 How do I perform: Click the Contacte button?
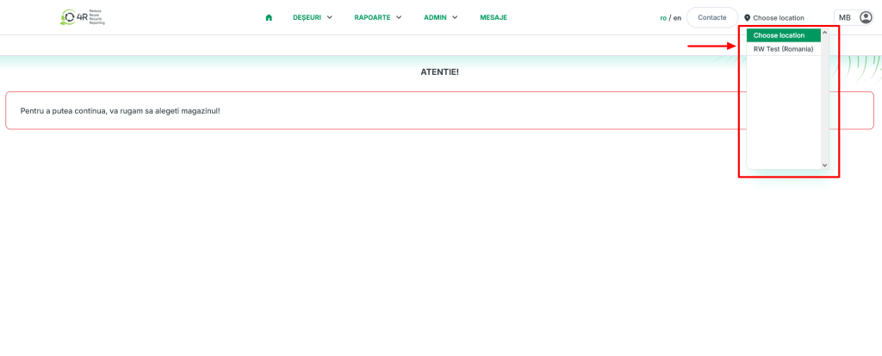pos(711,17)
